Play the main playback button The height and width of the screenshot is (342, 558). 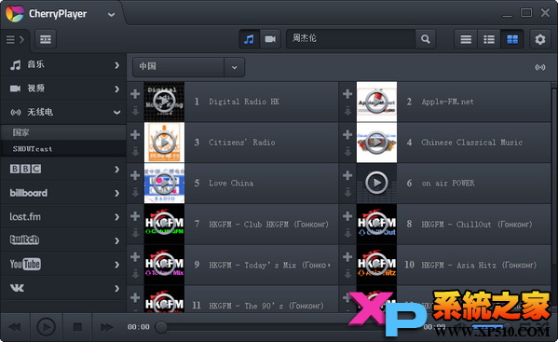(47, 327)
